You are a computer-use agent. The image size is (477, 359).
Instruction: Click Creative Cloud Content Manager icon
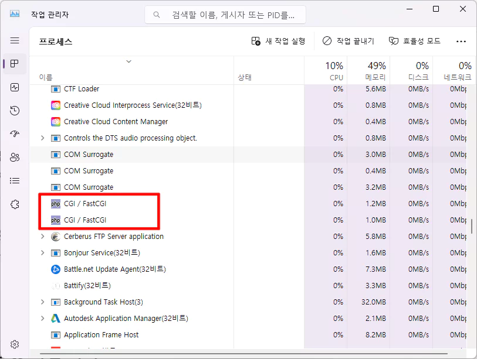point(56,122)
